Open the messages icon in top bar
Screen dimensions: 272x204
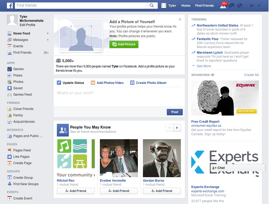point(231,6)
